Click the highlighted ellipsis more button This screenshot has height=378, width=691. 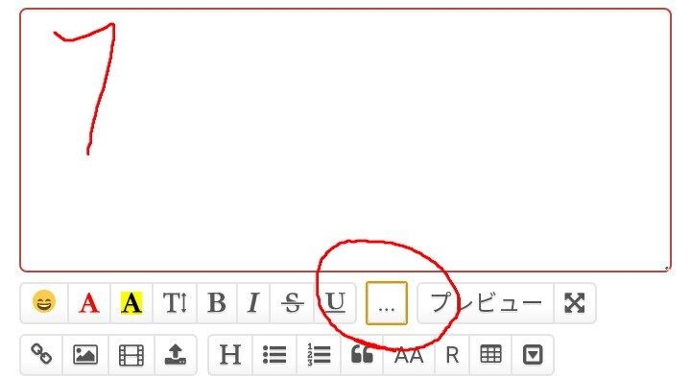click(x=387, y=303)
